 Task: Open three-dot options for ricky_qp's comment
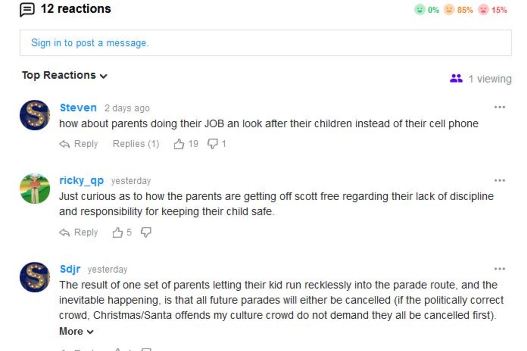click(499, 180)
